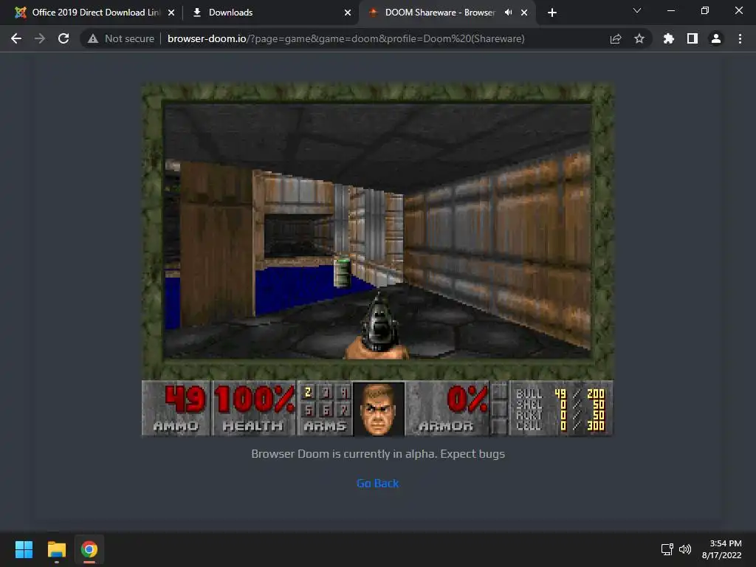756x567 pixels.
Task: Open the volume tray icon
Action: [684, 549]
